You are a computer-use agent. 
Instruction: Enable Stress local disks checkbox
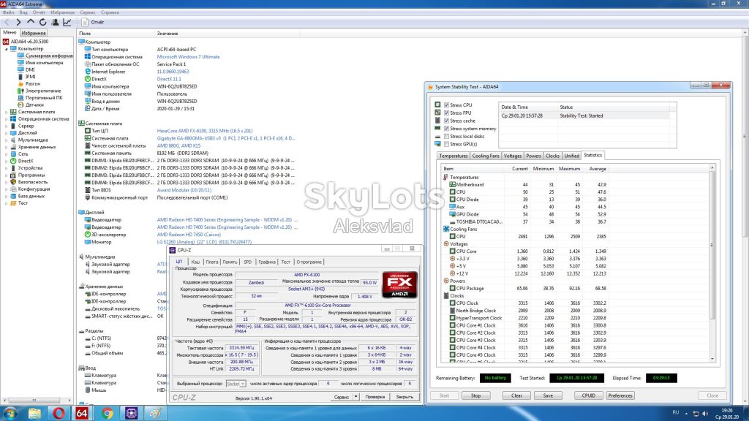447,137
